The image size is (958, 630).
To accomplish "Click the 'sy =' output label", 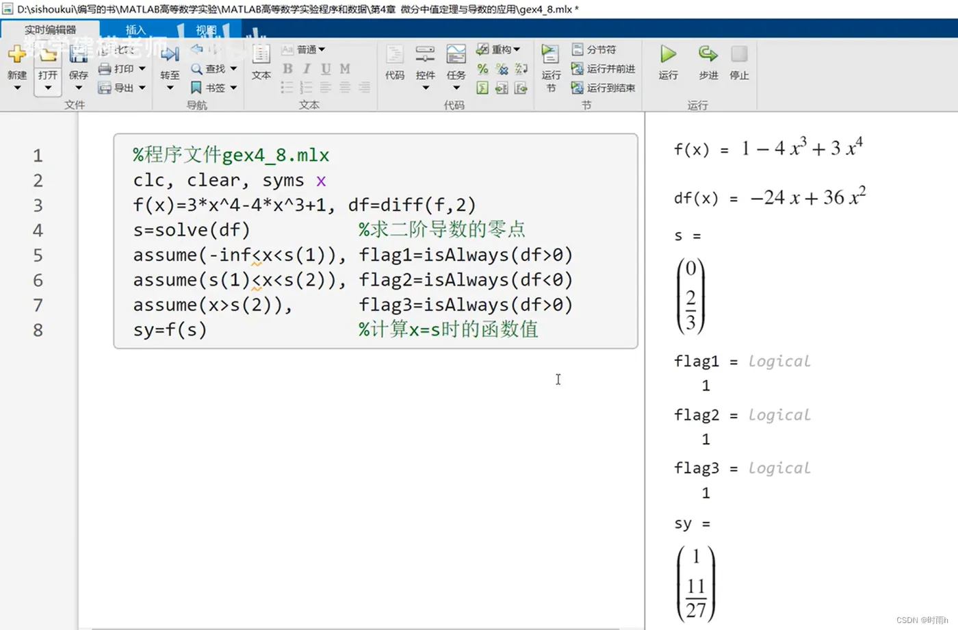I will point(692,524).
